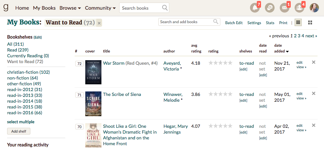
Task: Expand the Browse dropdown menu
Action: (70, 8)
